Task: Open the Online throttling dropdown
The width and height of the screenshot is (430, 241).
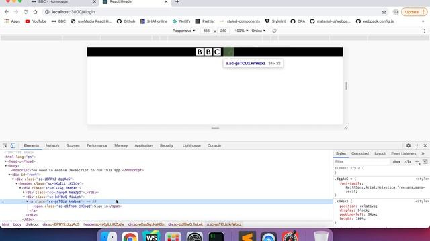Action: [x=259, y=31]
